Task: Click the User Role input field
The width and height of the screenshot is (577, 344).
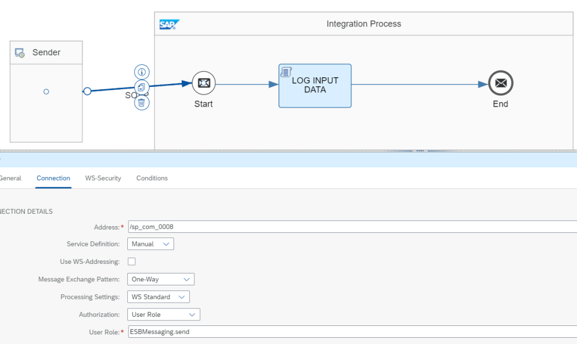Action: click(x=349, y=332)
